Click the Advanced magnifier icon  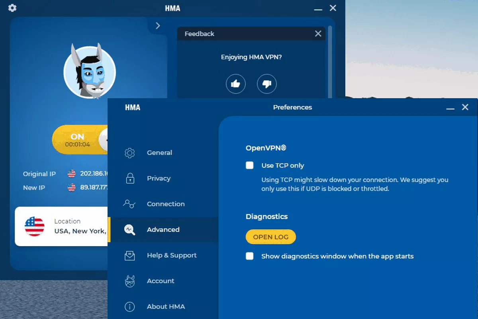(130, 230)
